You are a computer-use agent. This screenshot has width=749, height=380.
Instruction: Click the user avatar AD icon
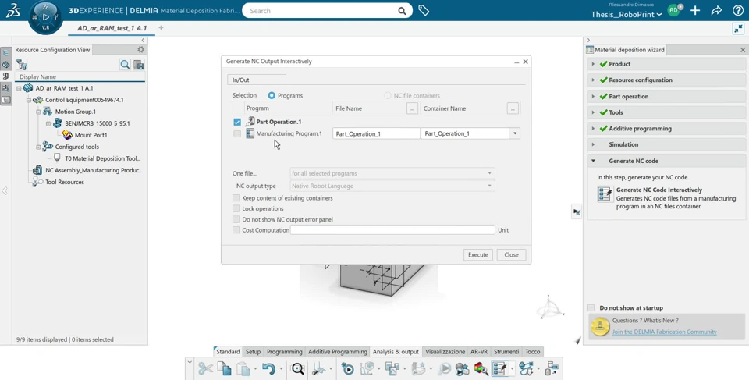(x=674, y=10)
